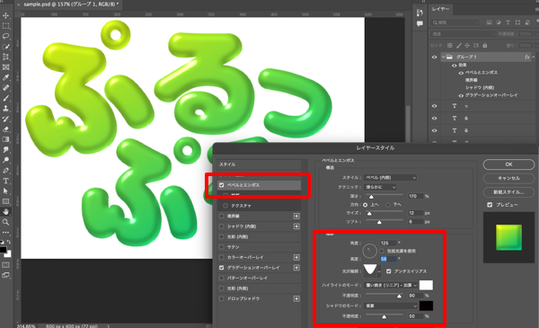The image size is (539, 328).
Task: Click キャンセル button
Action: coord(508,178)
